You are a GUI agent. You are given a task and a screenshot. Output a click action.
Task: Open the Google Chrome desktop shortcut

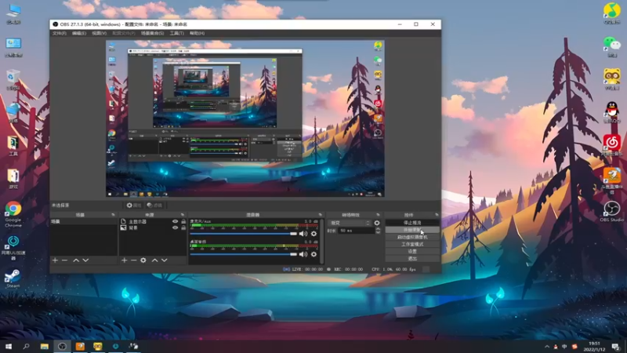13,214
